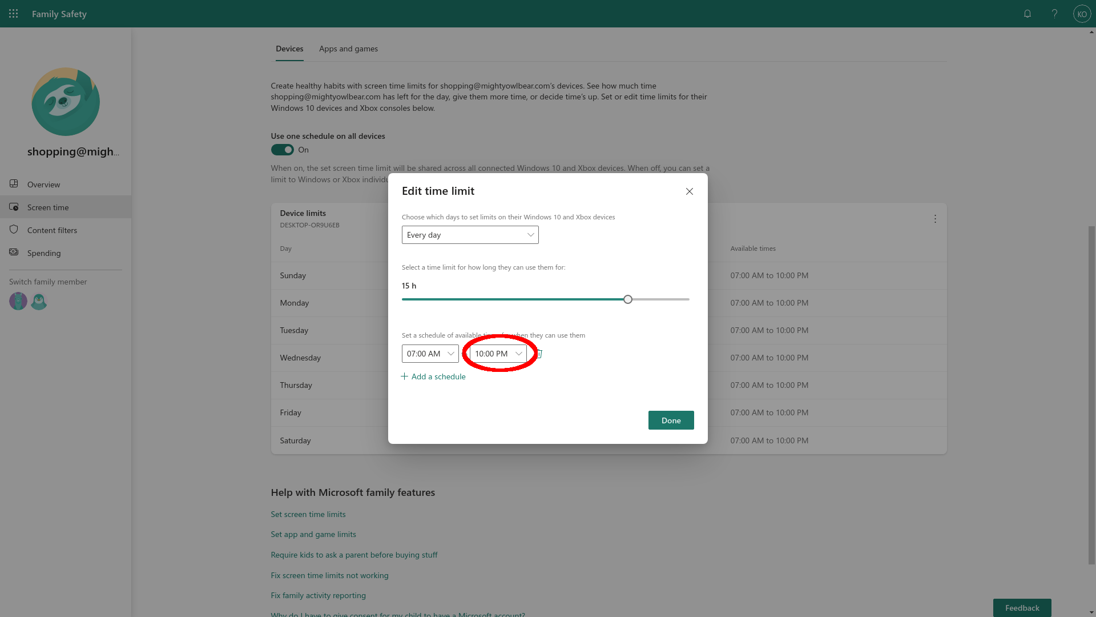Click the page vertical scrollbar
The width and height of the screenshot is (1096, 617).
coord(1091,394)
